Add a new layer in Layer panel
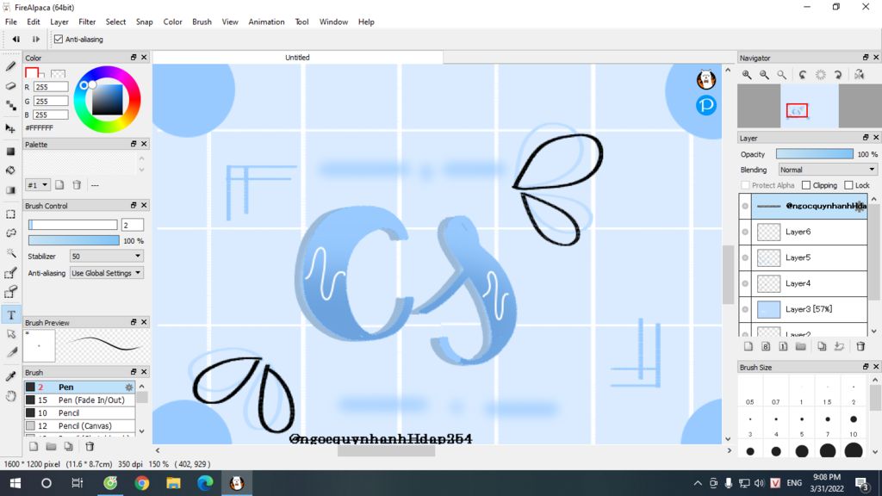 pos(748,346)
